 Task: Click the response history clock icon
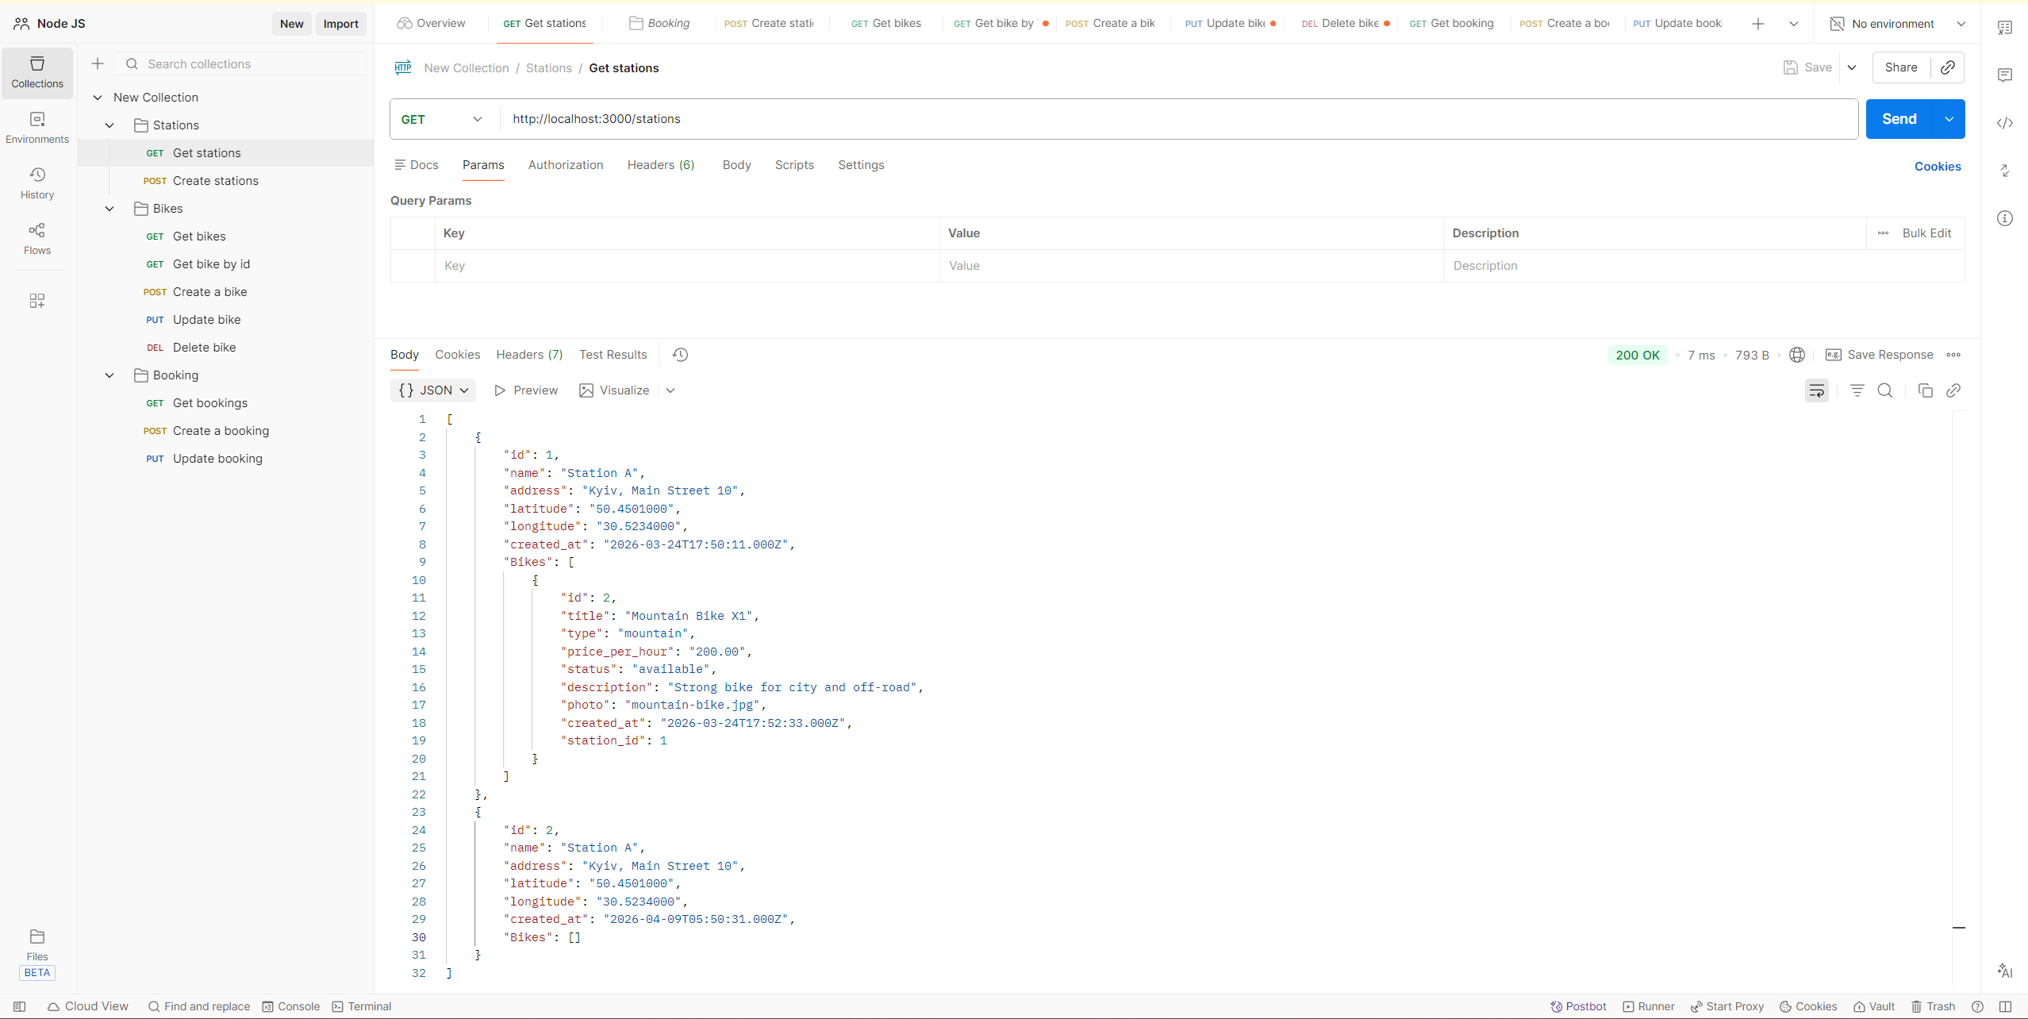tap(680, 355)
